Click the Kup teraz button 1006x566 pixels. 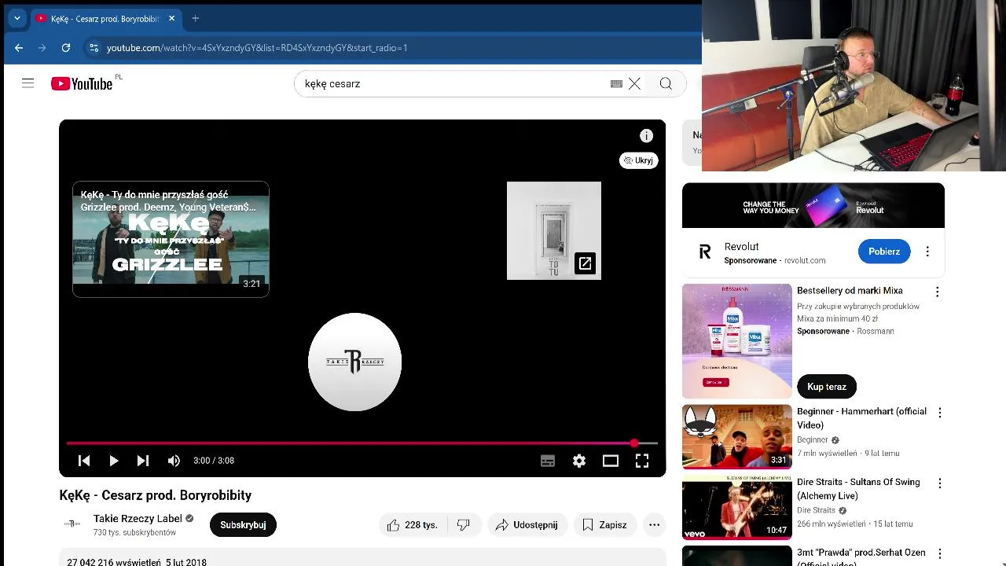[827, 387]
